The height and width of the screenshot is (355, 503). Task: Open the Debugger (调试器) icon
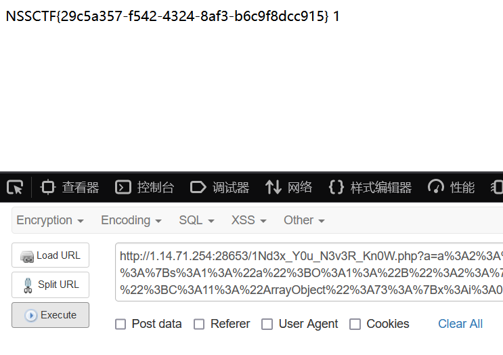point(198,187)
